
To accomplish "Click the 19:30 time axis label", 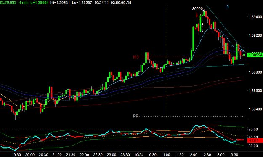I will (x=16, y=154).
